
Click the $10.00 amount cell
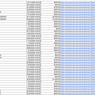tap(51, 53)
